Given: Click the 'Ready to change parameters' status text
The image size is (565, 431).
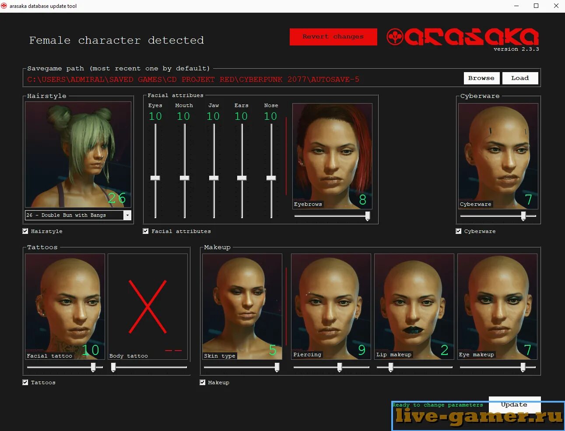Looking at the screenshot, I should pos(438,405).
